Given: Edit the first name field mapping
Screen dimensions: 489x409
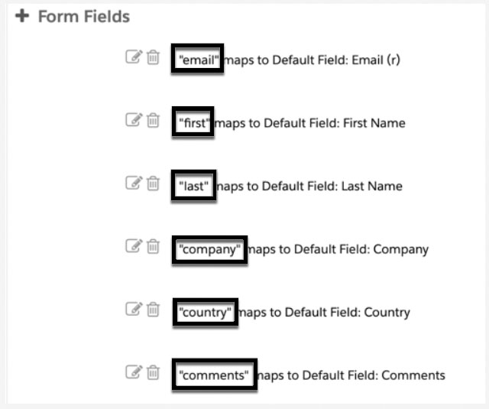Looking at the screenshot, I should coord(134,120).
